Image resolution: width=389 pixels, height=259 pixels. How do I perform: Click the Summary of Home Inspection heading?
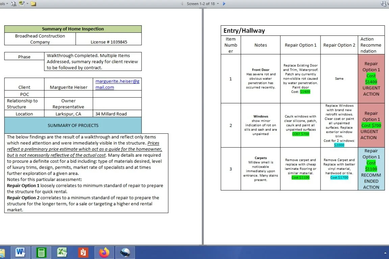pos(73,29)
